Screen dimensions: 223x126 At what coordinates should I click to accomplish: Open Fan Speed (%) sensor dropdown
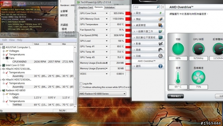tap(107, 30)
